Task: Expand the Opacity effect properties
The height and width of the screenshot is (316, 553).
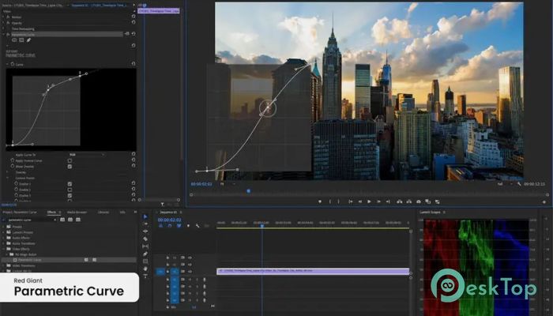Action: coord(3,23)
